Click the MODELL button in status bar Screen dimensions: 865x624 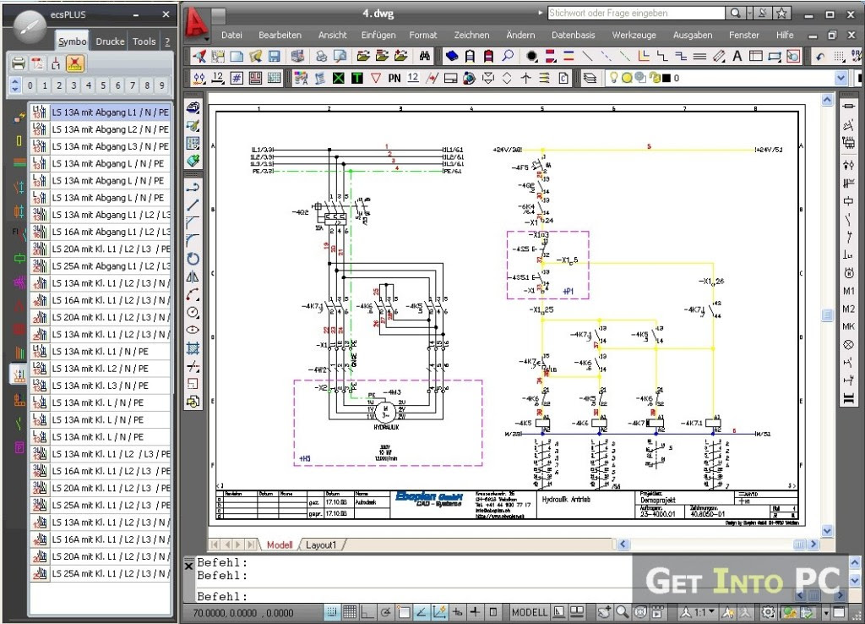[x=530, y=612]
